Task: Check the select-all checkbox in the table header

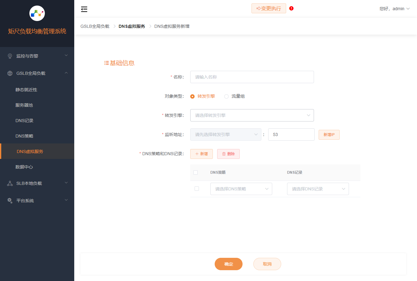Action: 196,172
